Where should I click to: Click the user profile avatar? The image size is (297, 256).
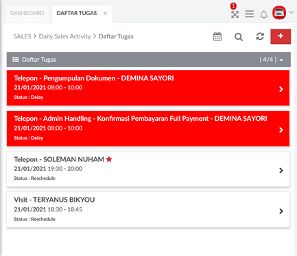tap(279, 12)
